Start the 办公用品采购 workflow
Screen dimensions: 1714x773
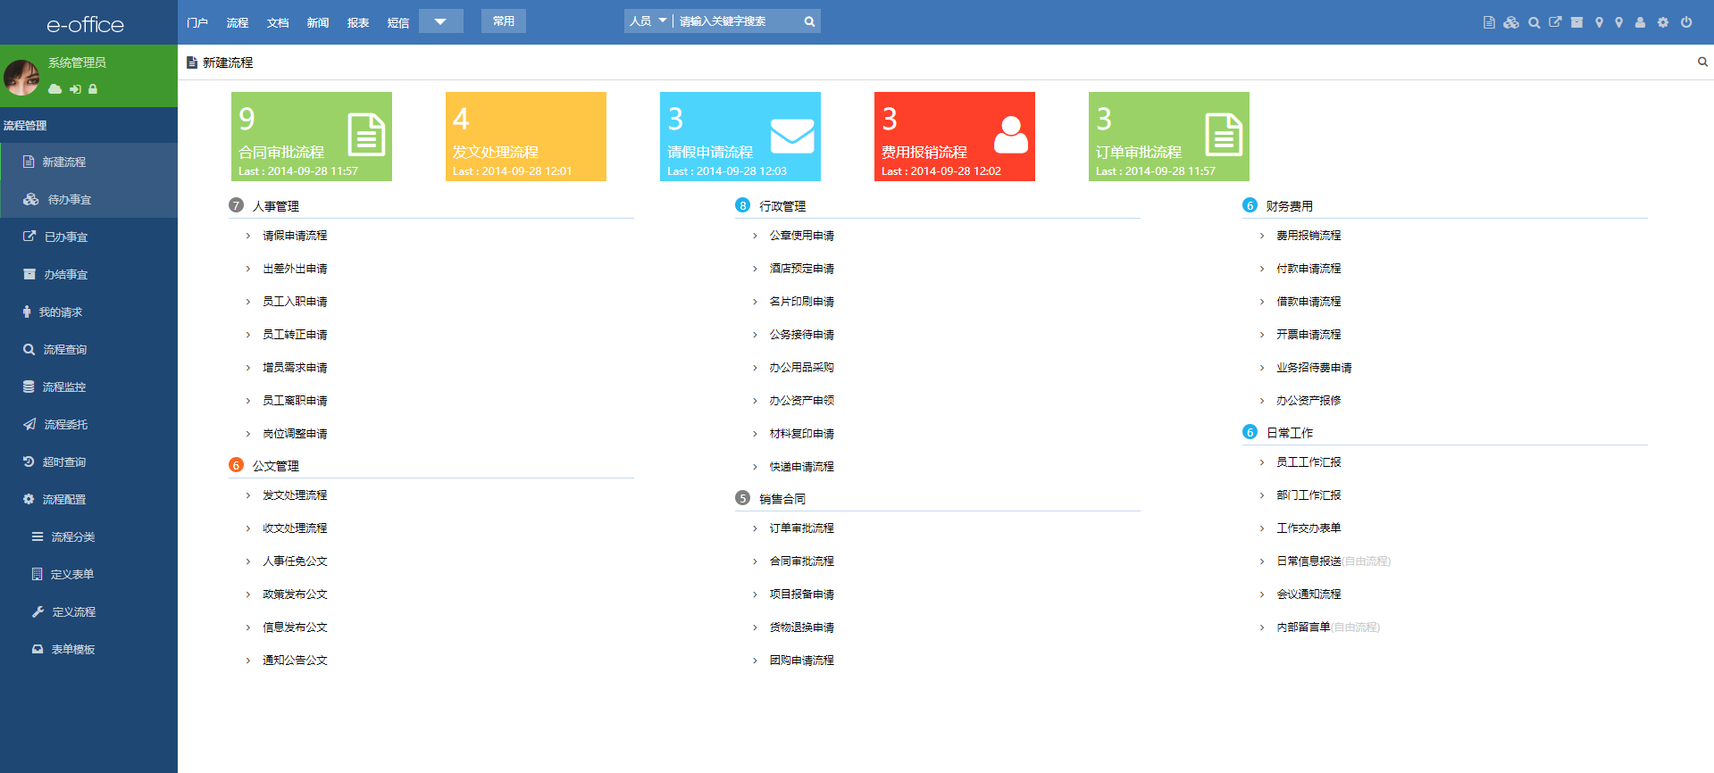[802, 368]
